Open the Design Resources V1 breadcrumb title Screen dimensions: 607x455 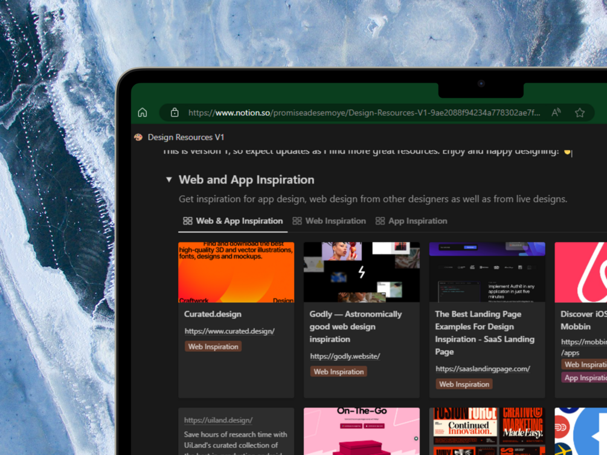pyautogui.click(x=186, y=137)
